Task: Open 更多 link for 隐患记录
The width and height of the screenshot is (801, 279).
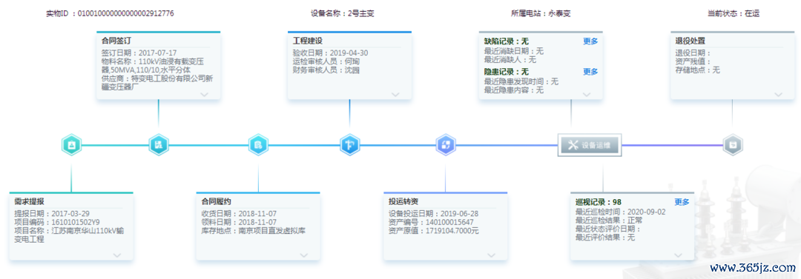Action: click(590, 71)
